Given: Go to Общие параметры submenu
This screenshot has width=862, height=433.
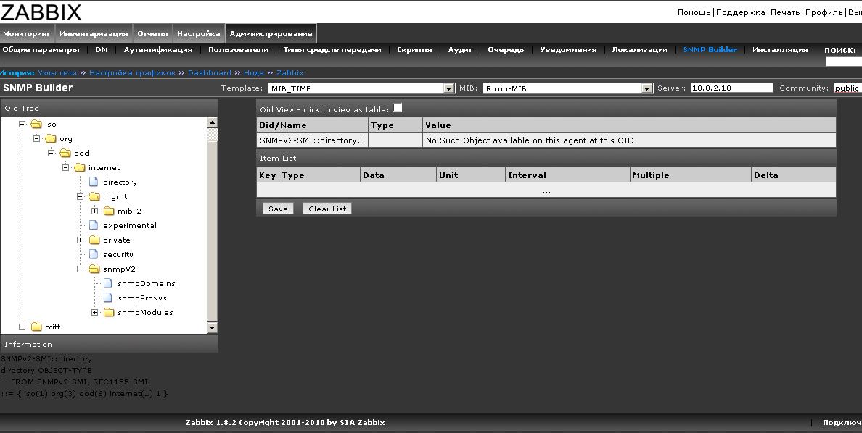Looking at the screenshot, I should [41, 49].
